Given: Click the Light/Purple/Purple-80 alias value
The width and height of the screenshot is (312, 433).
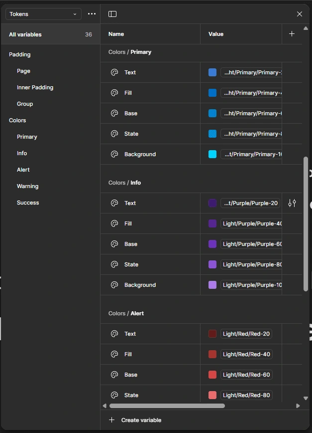Looking at the screenshot, I should [x=251, y=264].
